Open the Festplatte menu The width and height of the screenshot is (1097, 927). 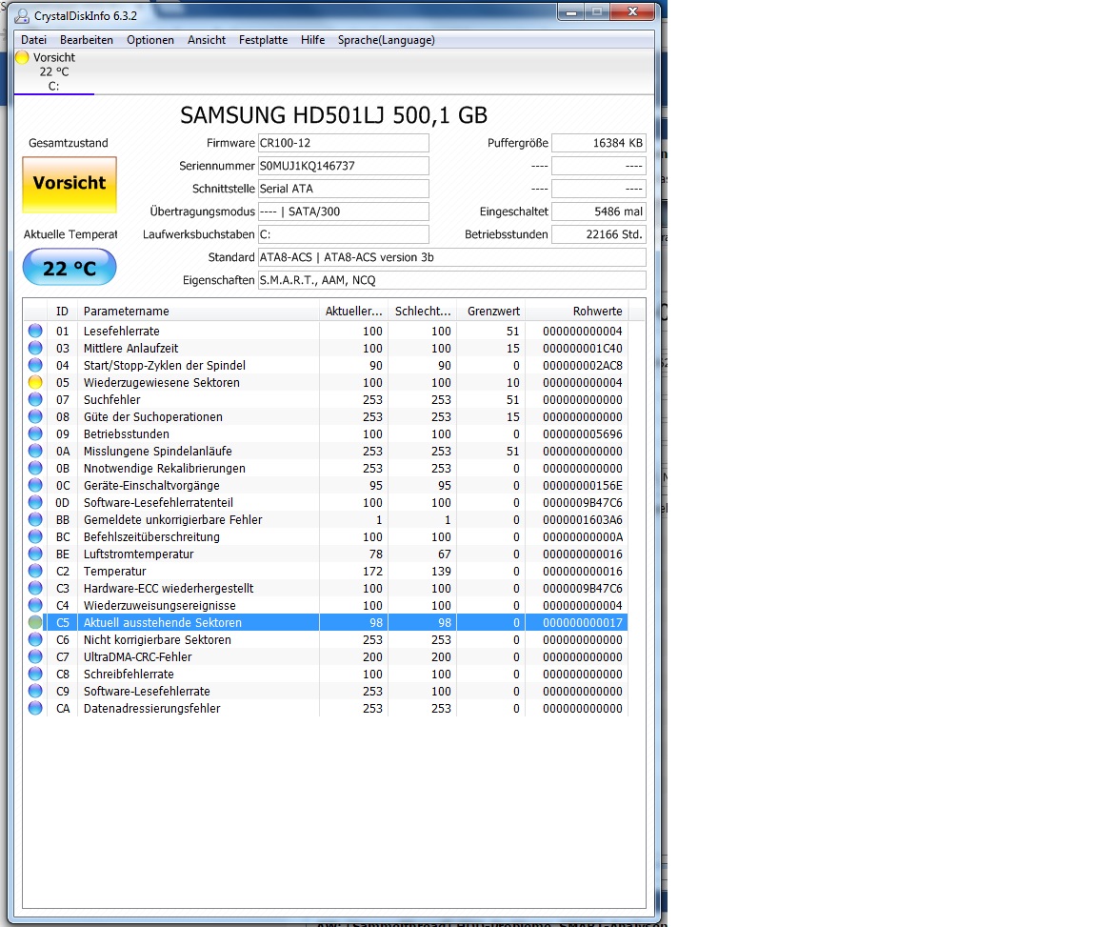pyautogui.click(x=263, y=40)
